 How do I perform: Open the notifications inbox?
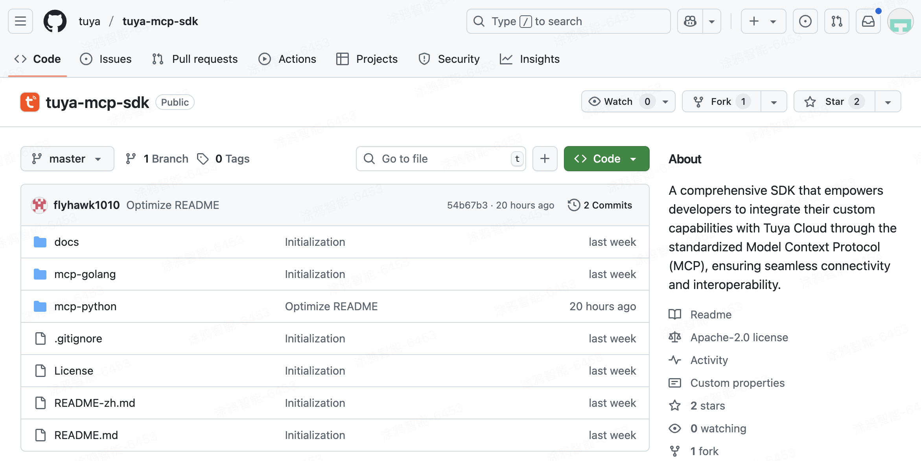(x=868, y=21)
